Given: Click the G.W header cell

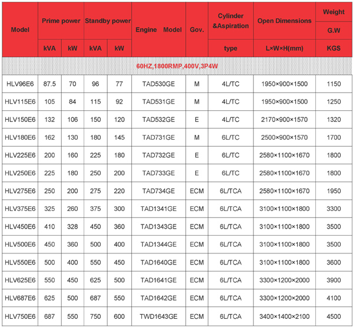Looking at the screenshot, I should click(x=334, y=31).
